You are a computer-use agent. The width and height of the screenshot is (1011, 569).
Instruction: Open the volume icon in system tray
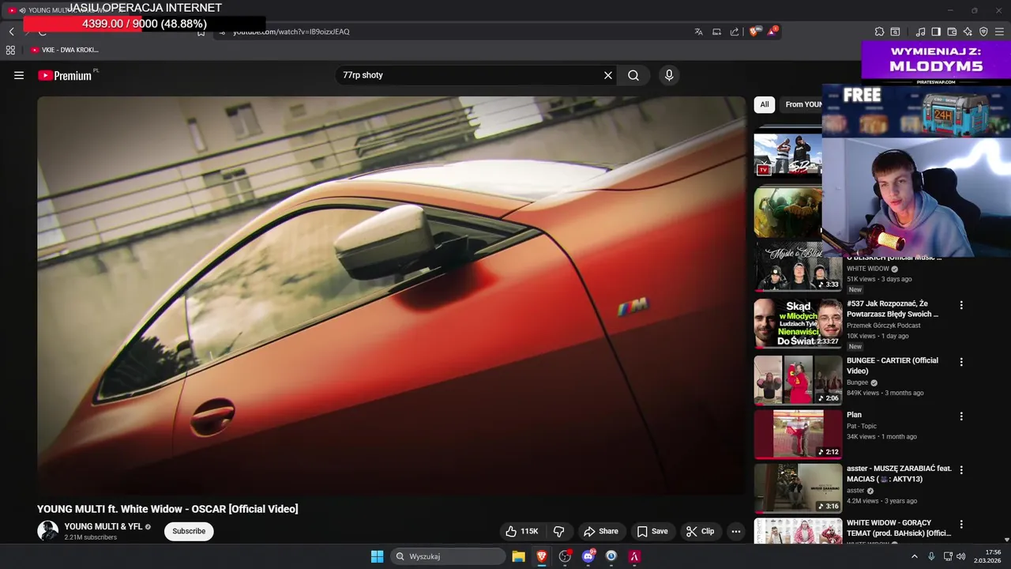point(961,556)
